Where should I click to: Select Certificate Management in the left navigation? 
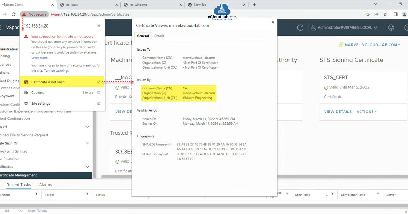pyautogui.click(x=46, y=175)
